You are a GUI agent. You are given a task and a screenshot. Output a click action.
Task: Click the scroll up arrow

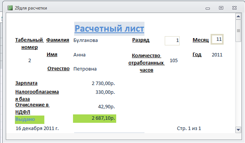[238, 16]
